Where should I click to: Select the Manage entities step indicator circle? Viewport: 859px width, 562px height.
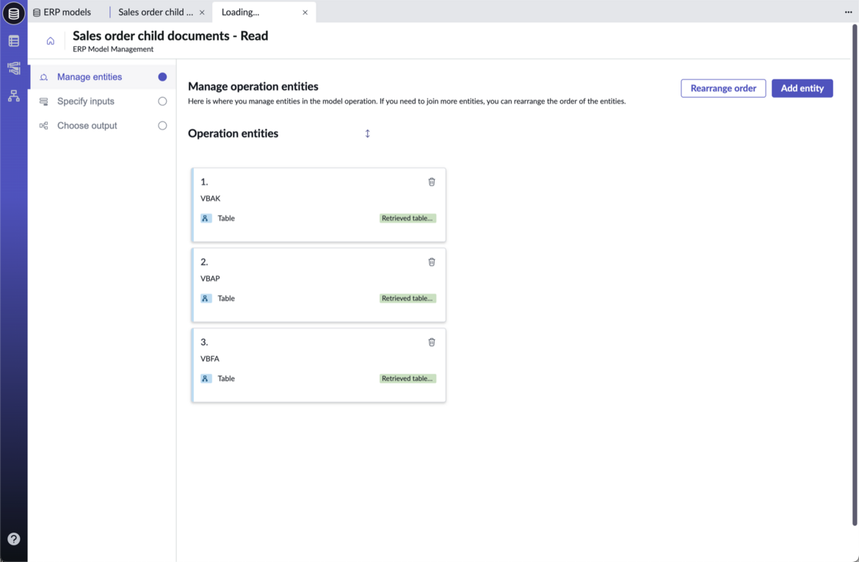[x=162, y=77]
